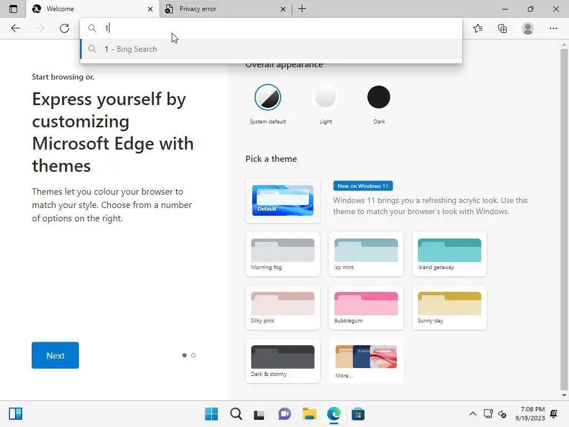
Task: Click scrollbar down arrow
Action: coord(564,395)
